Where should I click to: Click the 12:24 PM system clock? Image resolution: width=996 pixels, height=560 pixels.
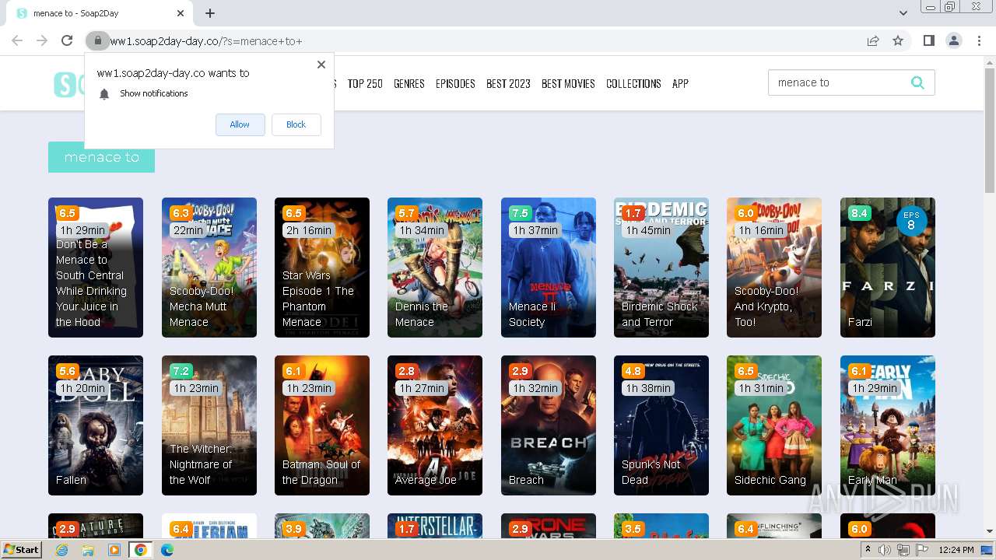[x=956, y=550]
